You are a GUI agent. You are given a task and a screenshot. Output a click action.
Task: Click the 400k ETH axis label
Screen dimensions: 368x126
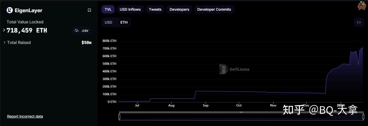[109, 71]
